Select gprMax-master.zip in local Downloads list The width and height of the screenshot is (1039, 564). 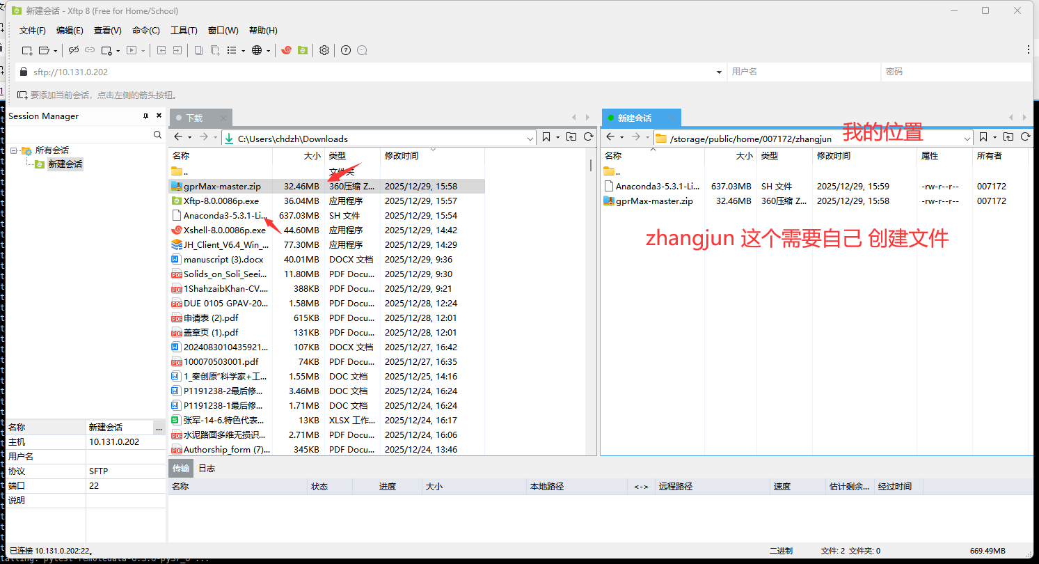tap(326, 187)
